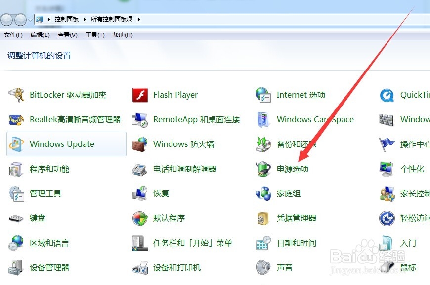The image size is (430, 285).
Task: Open 日期和时间 settings
Action: click(297, 243)
